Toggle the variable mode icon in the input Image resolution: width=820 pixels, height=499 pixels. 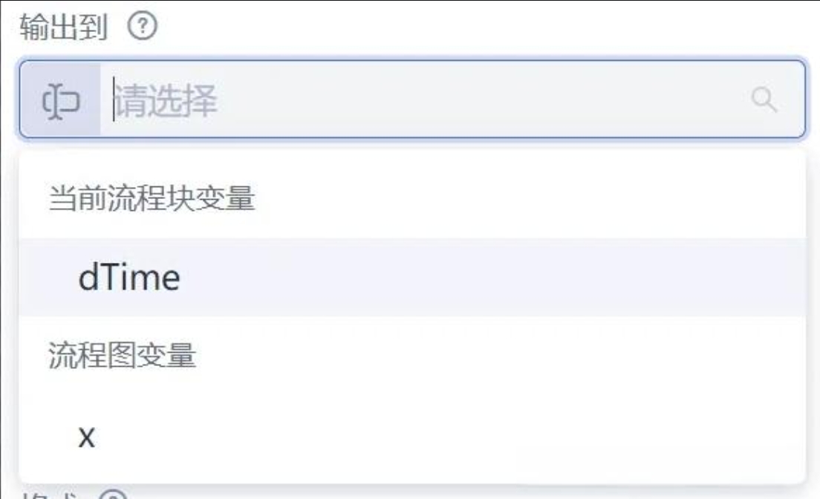[x=61, y=100]
